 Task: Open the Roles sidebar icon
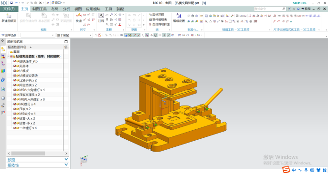click(x=3, y=105)
